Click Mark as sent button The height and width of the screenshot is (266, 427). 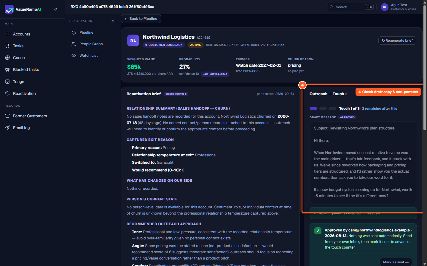tap(396, 262)
